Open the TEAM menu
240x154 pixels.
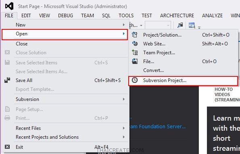pos(88,16)
